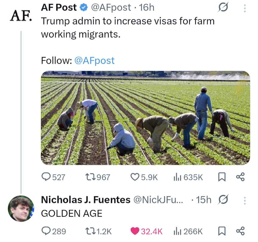This screenshot has height=242, width=258.
Task: View analytics for AF Post tweet
Action: coord(177,177)
